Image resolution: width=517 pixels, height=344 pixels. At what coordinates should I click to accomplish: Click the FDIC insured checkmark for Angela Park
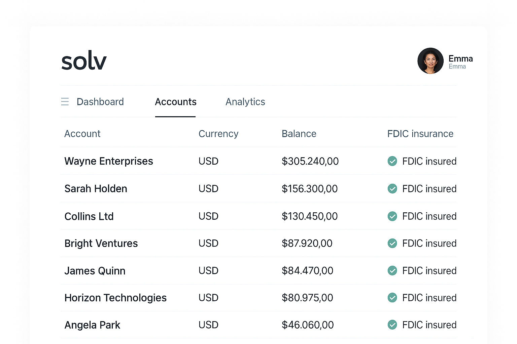pyautogui.click(x=392, y=325)
